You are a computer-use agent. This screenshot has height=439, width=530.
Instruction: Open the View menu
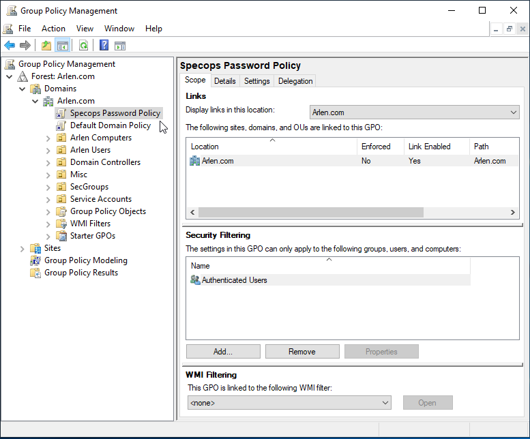[85, 29]
